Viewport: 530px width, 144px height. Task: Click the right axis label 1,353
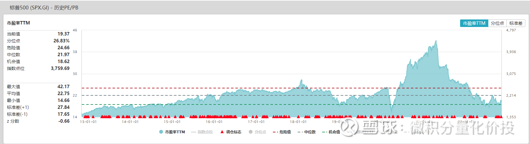click(x=511, y=117)
